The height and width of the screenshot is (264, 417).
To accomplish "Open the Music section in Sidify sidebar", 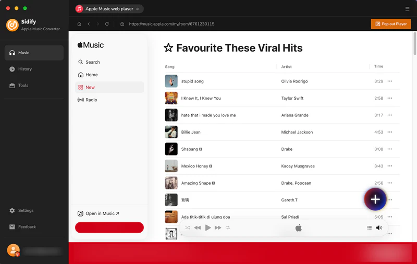I will (x=34, y=53).
